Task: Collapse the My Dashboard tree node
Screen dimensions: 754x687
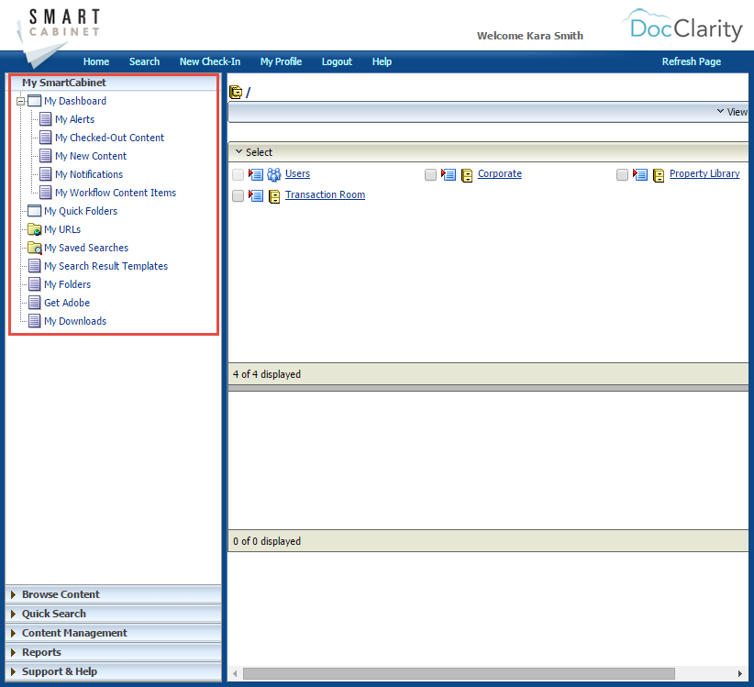Action: coord(19,101)
